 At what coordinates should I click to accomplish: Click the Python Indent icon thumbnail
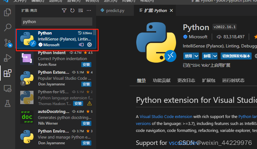[27, 59]
